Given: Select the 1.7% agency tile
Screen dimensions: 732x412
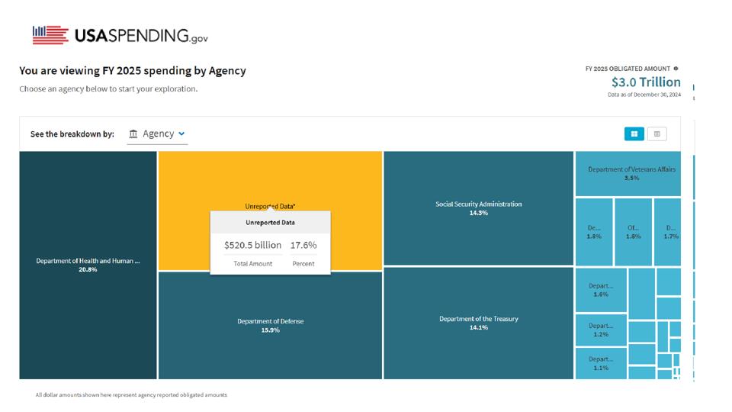Looking at the screenshot, I should point(669,232).
